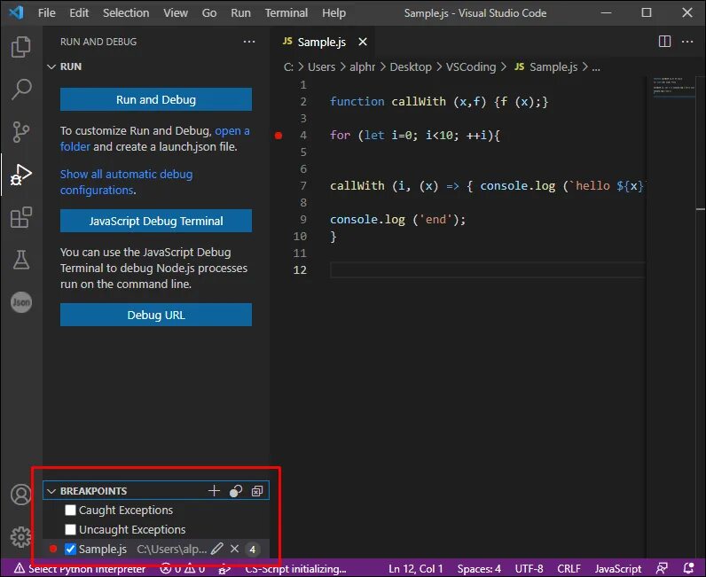Open the Extensions view
Viewport: 706px width, 577px height.
(x=20, y=217)
